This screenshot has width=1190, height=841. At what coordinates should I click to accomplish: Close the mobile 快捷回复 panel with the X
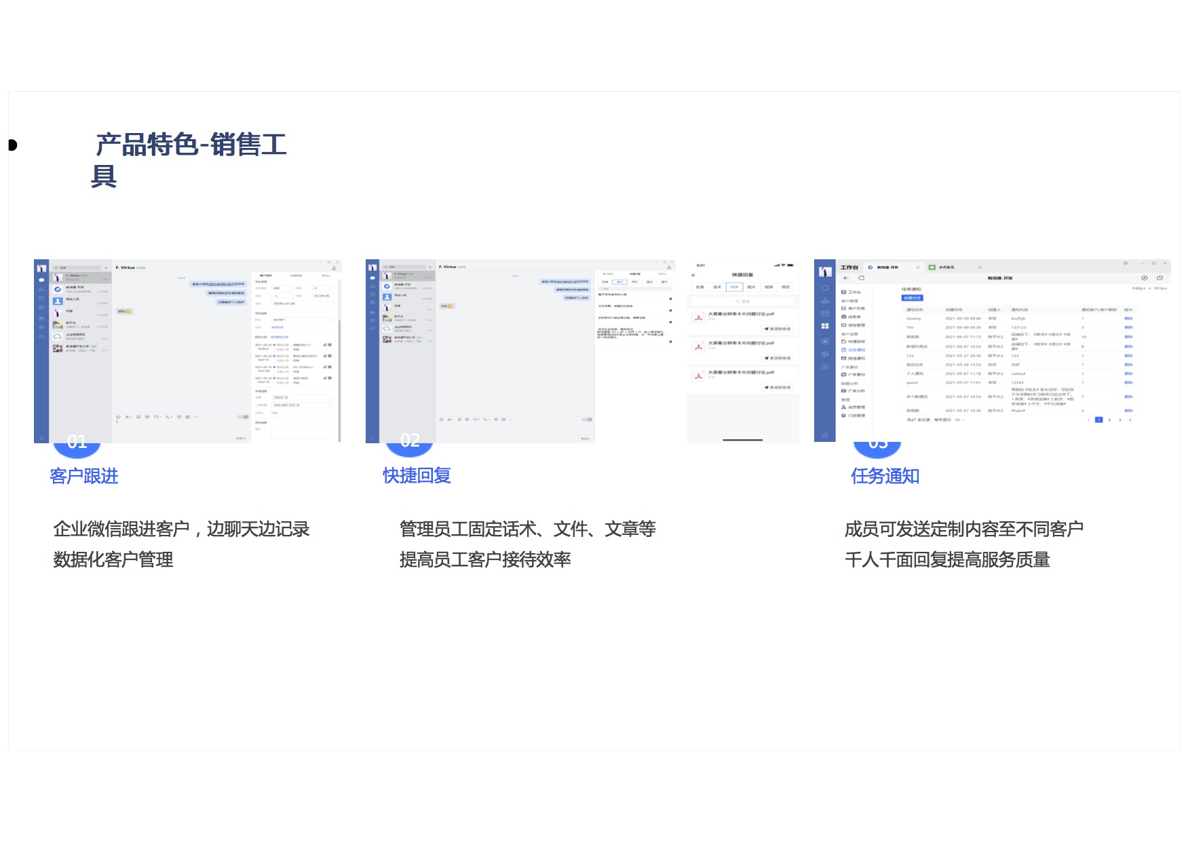click(693, 275)
